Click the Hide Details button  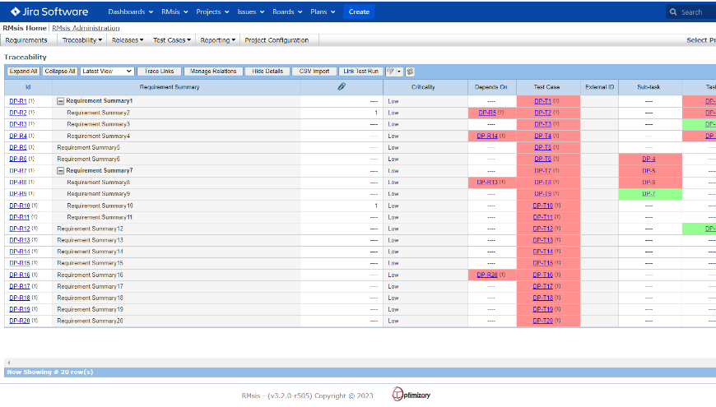(x=267, y=72)
